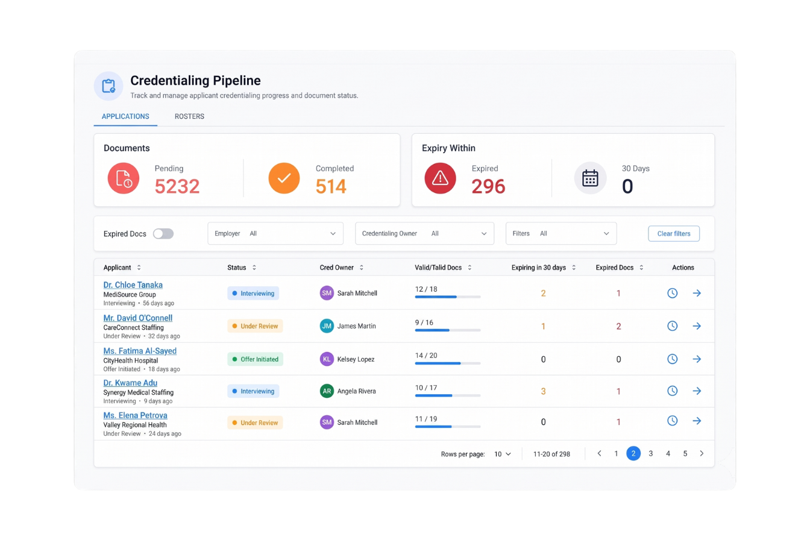The height and width of the screenshot is (540, 810).
Task: Open Dr. Chloe Tanaka applicant link
Action: point(133,285)
